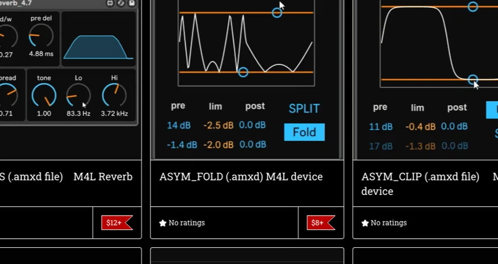Click the 'Hi' knob label

click(x=114, y=78)
